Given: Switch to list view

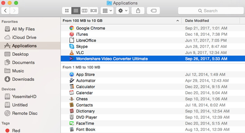Looking at the screenshot, I should (x=76, y=11).
